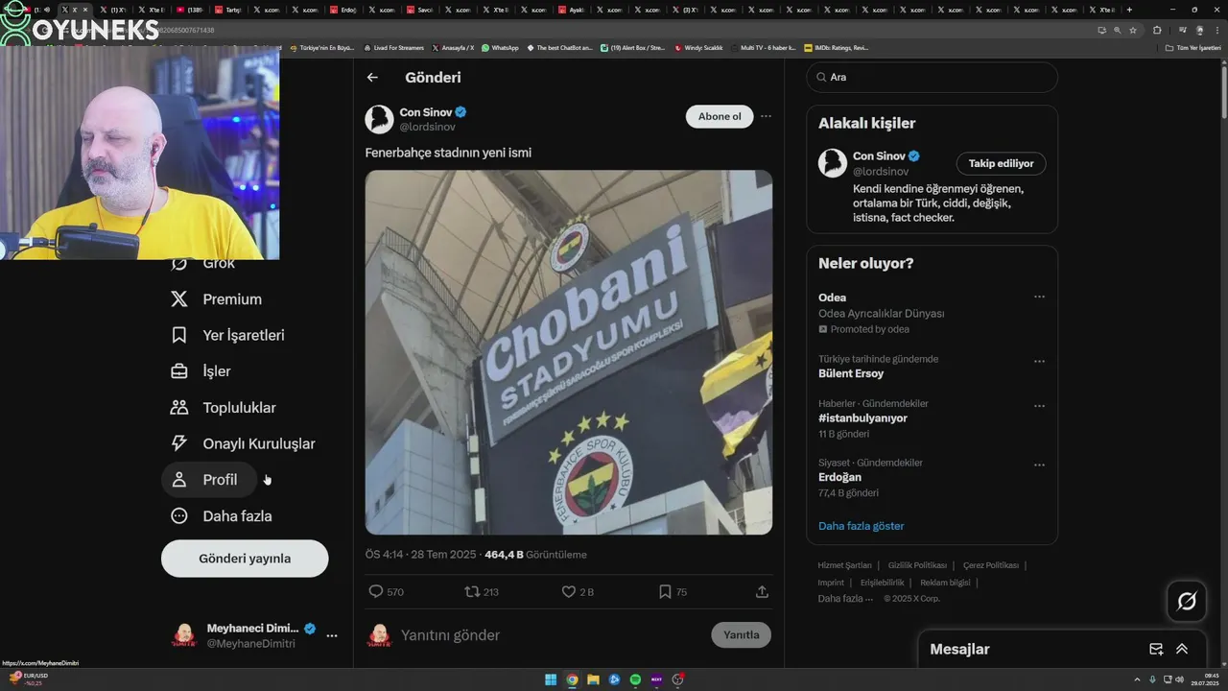Click the Abone ol button
This screenshot has height=691, width=1228.
point(720,116)
